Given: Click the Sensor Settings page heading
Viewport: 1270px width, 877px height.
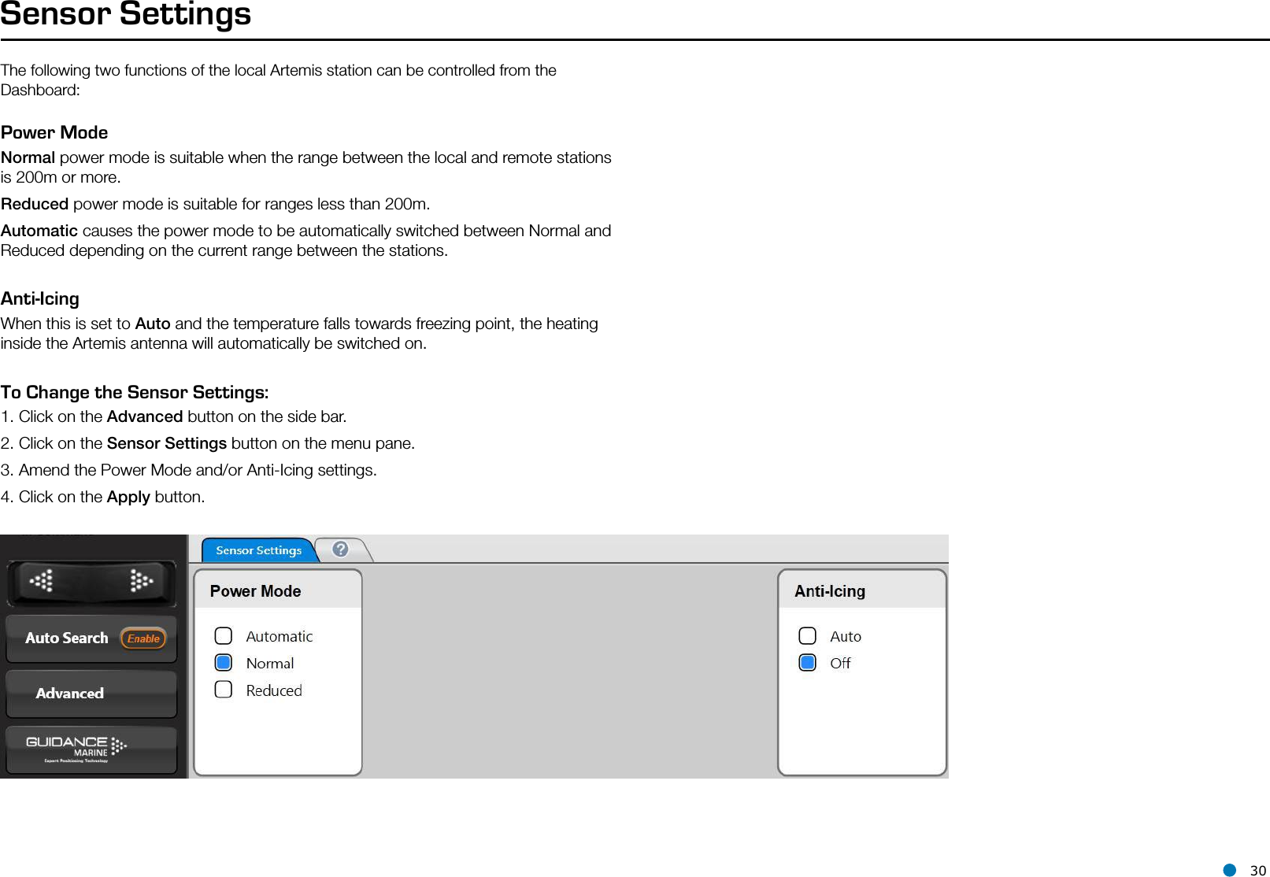Looking at the screenshot, I should click(x=126, y=14).
